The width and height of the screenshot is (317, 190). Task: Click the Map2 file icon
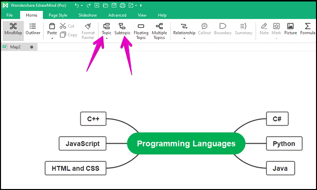5,47
